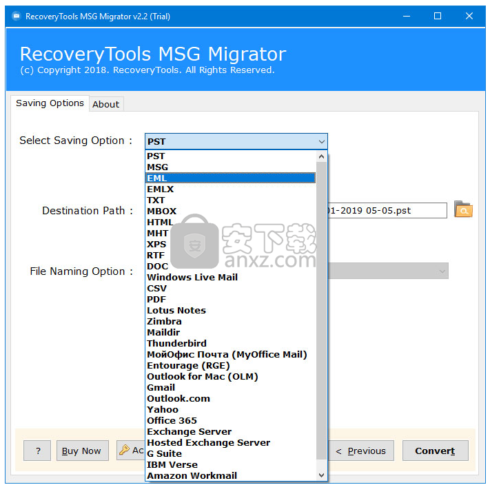The width and height of the screenshot is (490, 485).
Task: Pick Gmail as saving destination
Action: coord(231,387)
